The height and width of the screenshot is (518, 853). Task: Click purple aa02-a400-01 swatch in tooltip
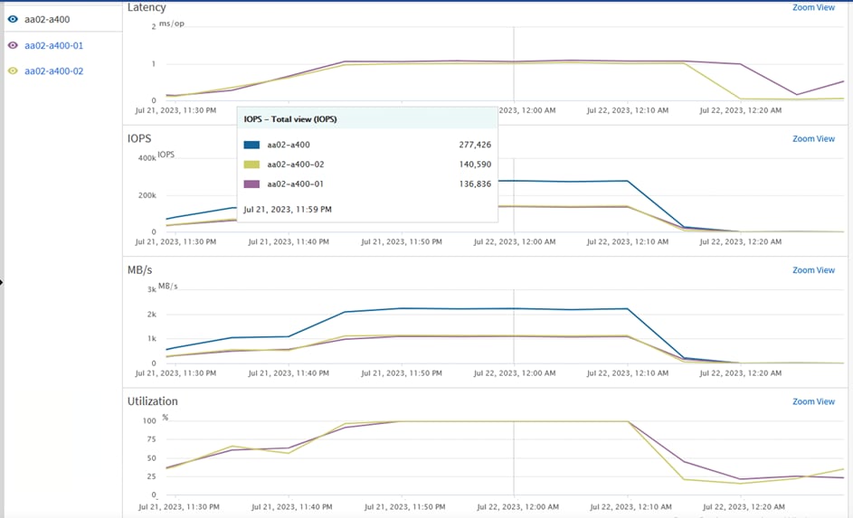251,184
